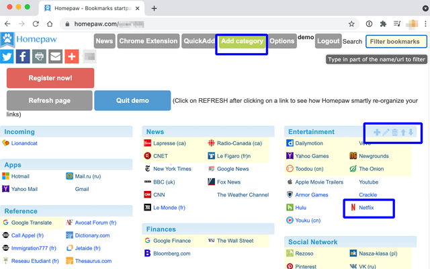Move Entertainment category down with arrow

pos(411,132)
